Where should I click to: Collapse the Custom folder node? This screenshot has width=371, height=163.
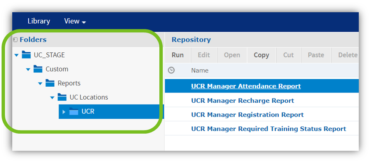click(x=28, y=69)
